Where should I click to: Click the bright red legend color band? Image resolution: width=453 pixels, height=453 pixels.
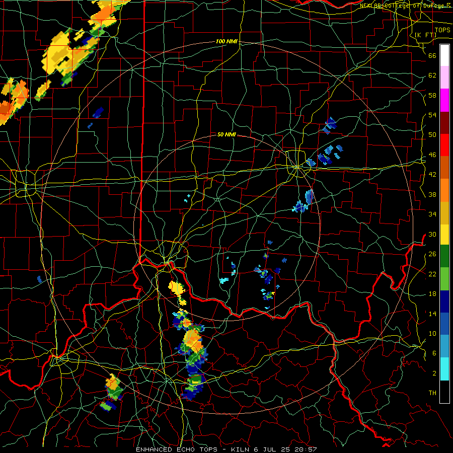444,145
